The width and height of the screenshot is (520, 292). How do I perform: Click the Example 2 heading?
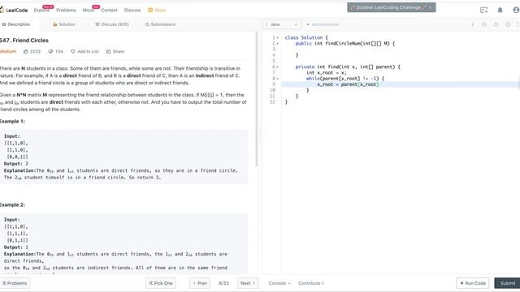click(12, 205)
